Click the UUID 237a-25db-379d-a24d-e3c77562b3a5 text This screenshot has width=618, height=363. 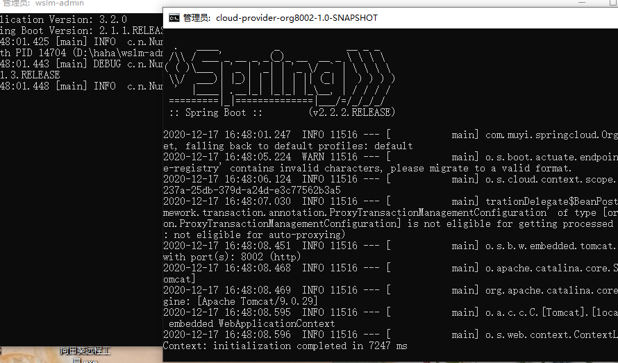(x=252, y=190)
